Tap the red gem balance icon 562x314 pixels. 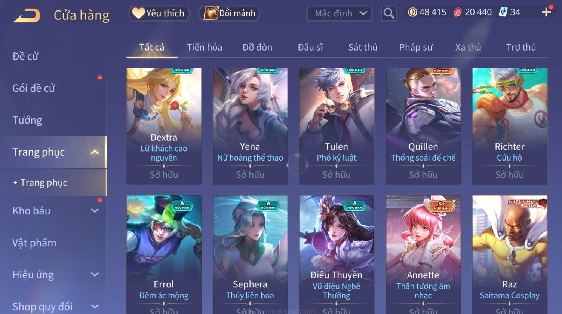(457, 12)
